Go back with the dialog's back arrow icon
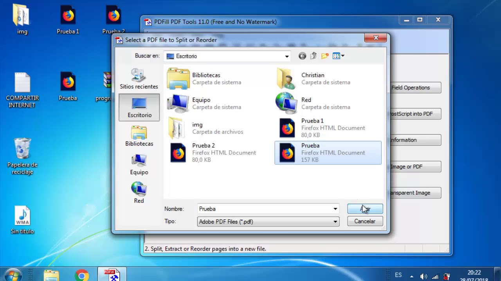Image resolution: width=501 pixels, height=281 pixels. 302,56
